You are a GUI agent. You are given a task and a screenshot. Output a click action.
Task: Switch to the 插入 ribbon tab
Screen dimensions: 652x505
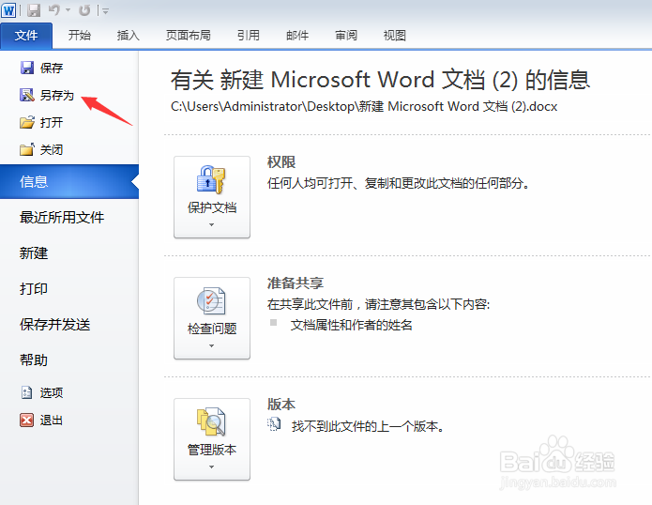[129, 36]
